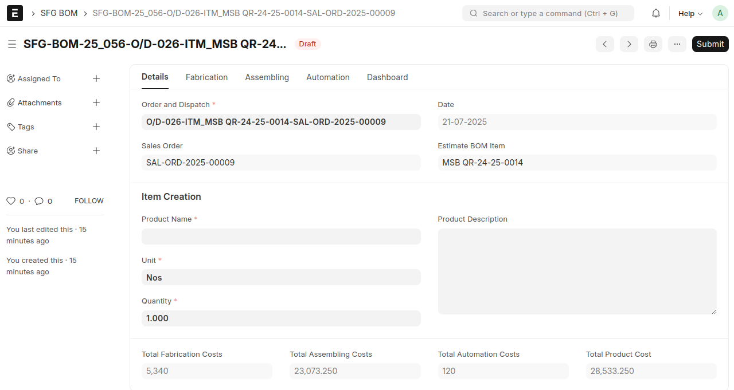Expand the Help dropdown menu

coord(690,13)
